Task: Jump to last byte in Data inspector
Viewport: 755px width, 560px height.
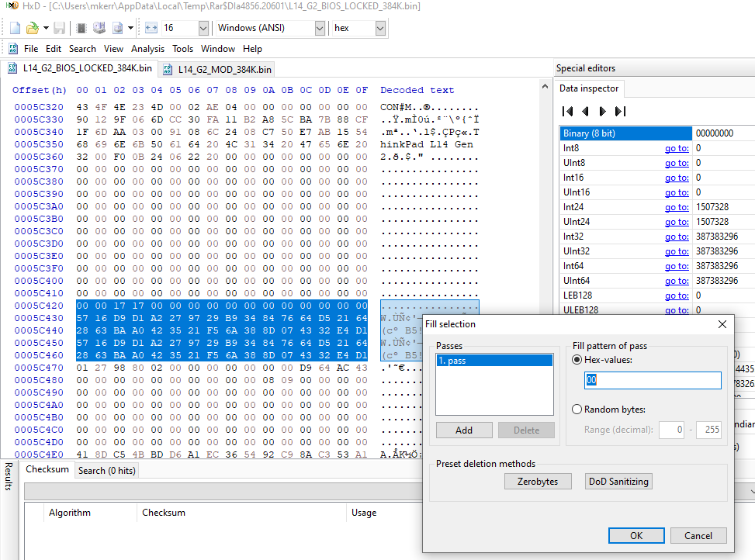Action: 620,111
